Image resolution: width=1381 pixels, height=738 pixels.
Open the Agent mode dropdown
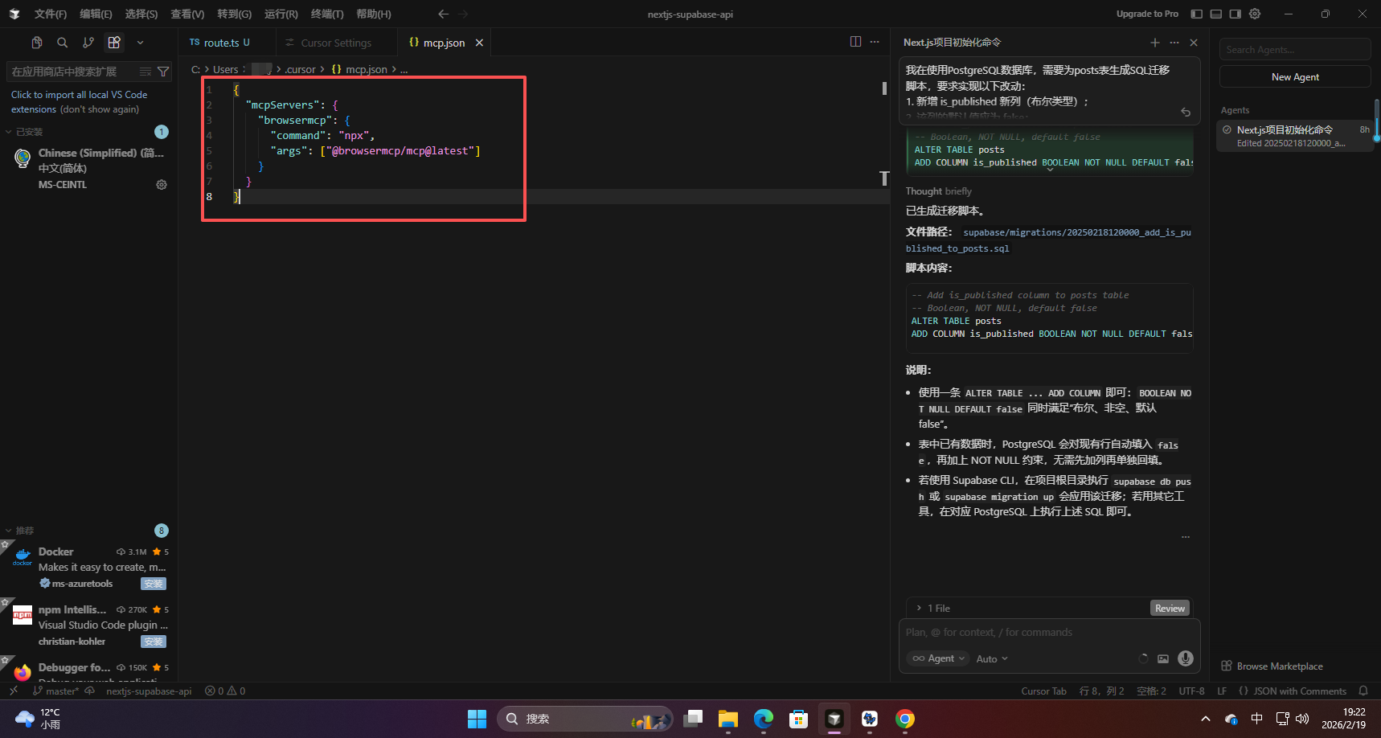938,658
